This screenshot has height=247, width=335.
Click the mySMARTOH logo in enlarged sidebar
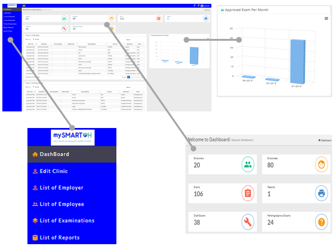tap(72, 137)
